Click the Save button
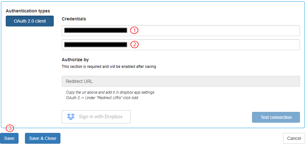The height and width of the screenshot is (145, 307). point(9,138)
